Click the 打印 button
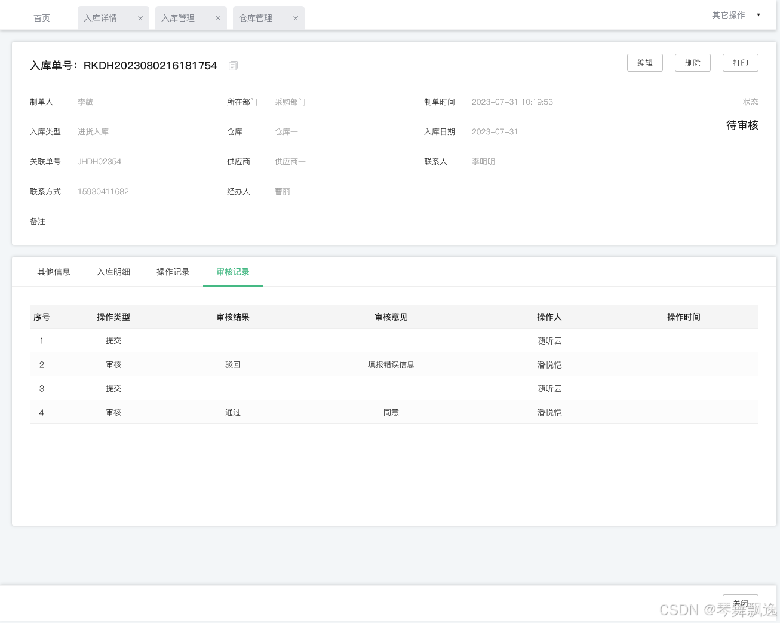This screenshot has height=623, width=780. pos(740,63)
